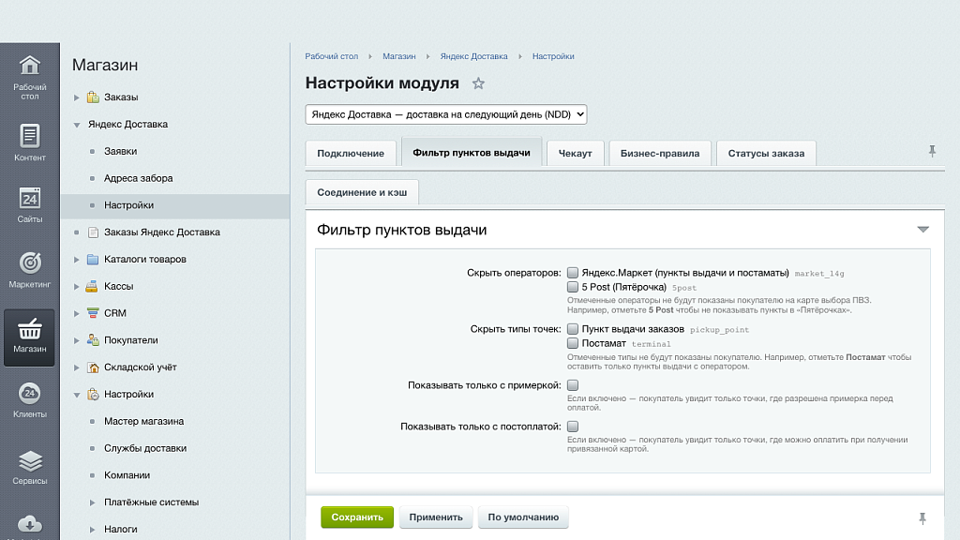Expand the Налоги tree node
Screen dimensions: 960x540
[93, 530]
